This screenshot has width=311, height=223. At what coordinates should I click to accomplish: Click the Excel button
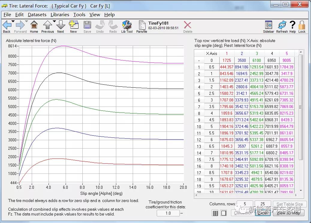point(263,213)
